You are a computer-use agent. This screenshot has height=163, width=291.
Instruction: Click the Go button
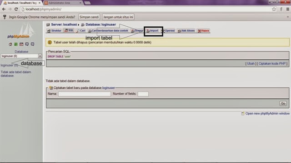[283, 104]
